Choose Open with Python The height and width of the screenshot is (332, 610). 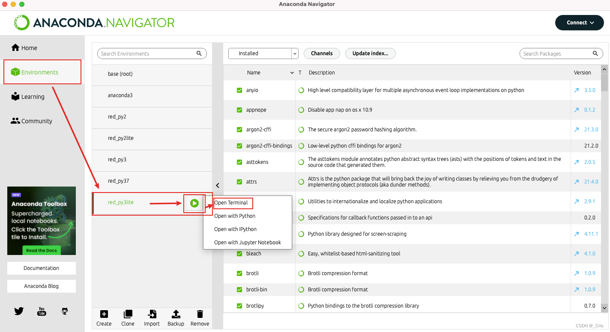(235, 216)
